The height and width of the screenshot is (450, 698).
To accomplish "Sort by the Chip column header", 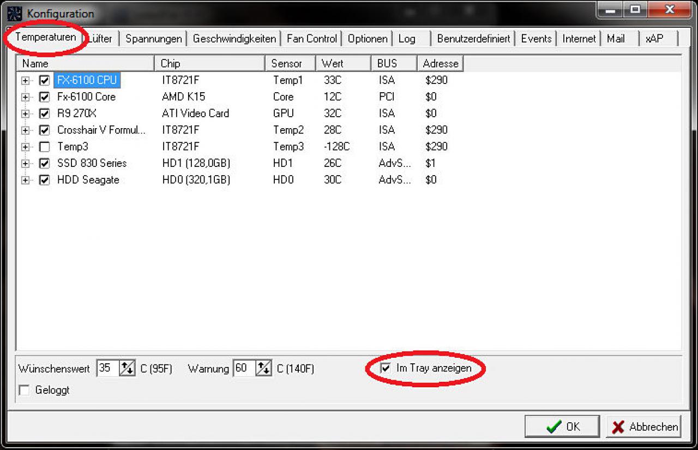I will (x=210, y=64).
